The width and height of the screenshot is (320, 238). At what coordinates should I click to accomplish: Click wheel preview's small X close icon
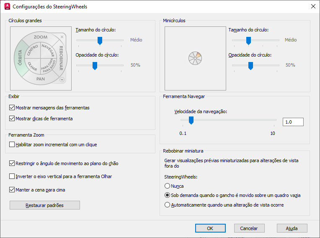click(62, 37)
